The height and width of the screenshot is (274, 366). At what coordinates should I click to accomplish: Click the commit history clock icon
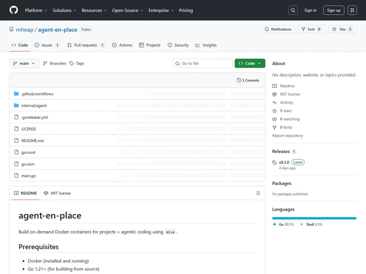(x=239, y=80)
